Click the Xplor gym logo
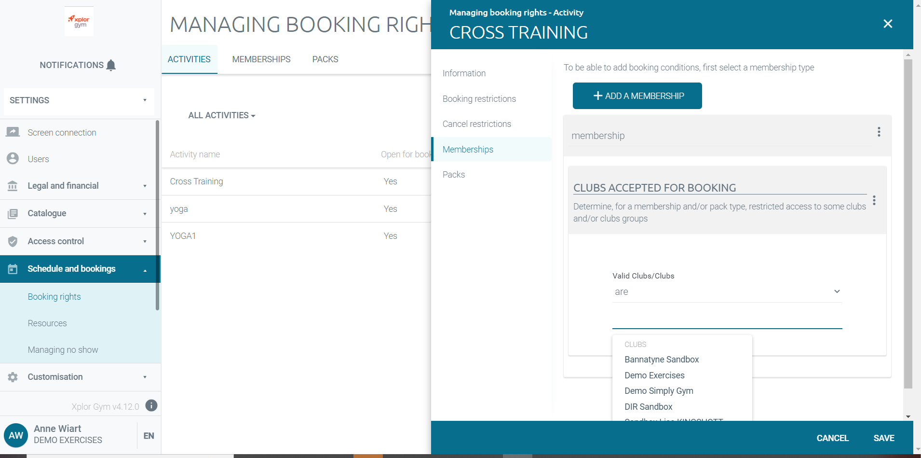Viewport: 921px width, 458px height. (79, 21)
